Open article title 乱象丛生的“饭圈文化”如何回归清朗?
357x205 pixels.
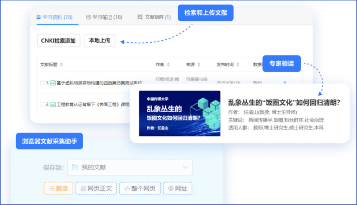284,102
